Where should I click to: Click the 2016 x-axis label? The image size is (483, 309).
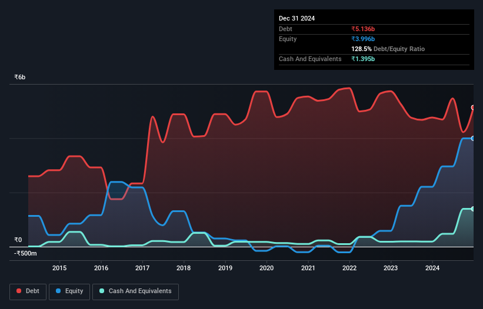tap(101, 268)
